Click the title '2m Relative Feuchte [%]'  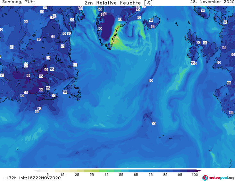pos(118,3)
